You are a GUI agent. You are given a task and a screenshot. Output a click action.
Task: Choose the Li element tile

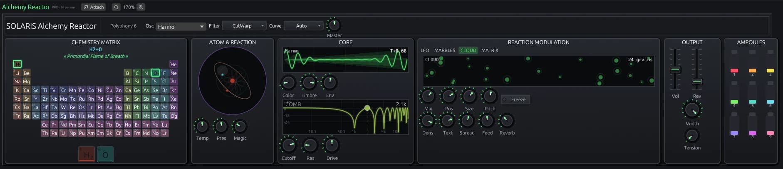[17, 73]
